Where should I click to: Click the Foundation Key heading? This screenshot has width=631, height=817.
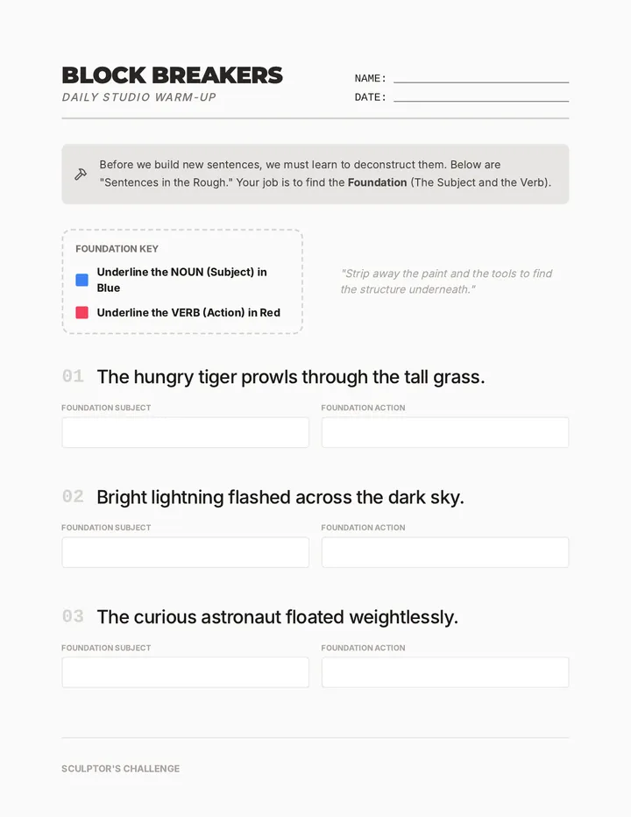click(x=117, y=249)
